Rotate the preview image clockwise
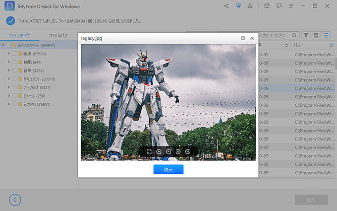The image size is (337, 211). (x=188, y=151)
